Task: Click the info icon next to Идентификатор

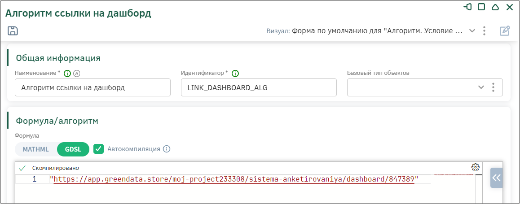Action: tap(235, 74)
